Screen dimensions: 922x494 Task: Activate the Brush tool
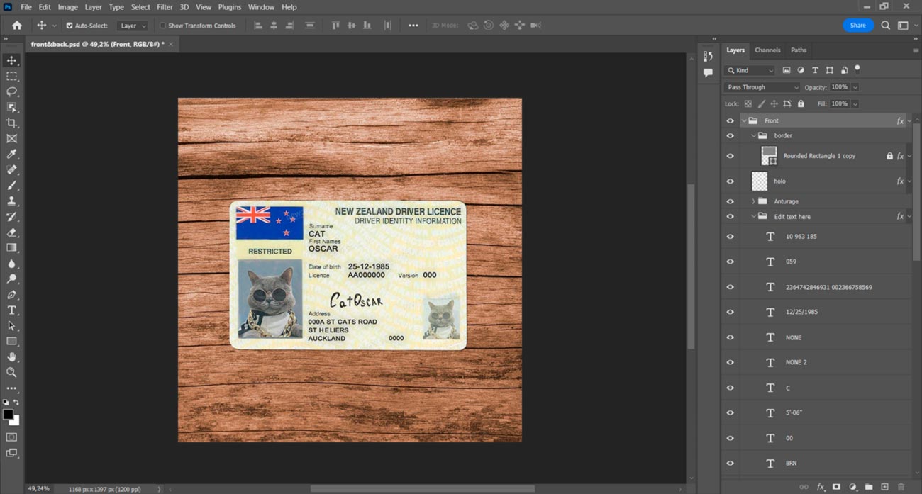coord(11,186)
